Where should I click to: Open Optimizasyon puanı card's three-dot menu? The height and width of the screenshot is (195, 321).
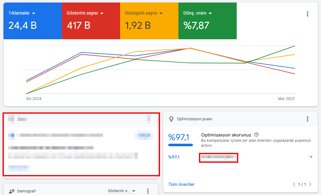point(307,119)
